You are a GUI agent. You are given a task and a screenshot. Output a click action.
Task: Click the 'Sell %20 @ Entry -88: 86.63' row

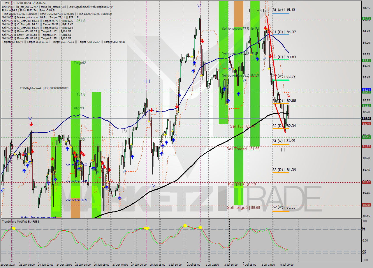click(36, 38)
